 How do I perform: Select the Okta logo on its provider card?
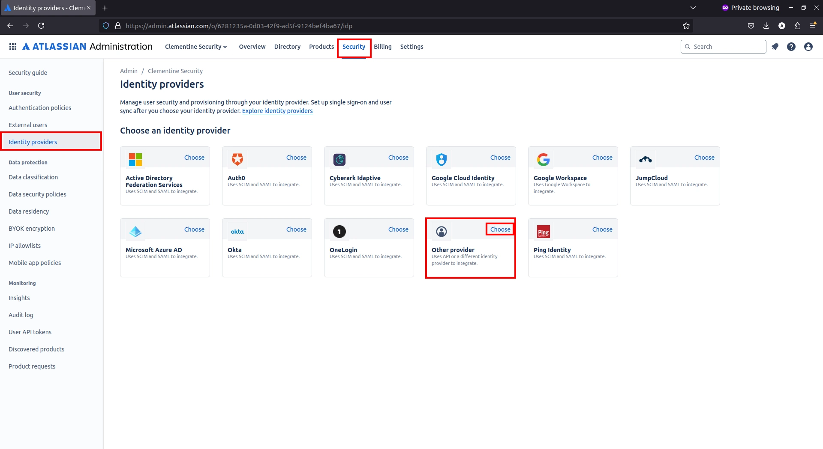pyautogui.click(x=237, y=231)
